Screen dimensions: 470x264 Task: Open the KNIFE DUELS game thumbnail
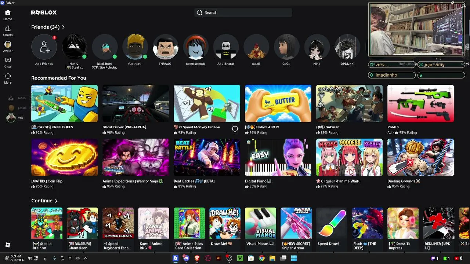[x=65, y=103]
